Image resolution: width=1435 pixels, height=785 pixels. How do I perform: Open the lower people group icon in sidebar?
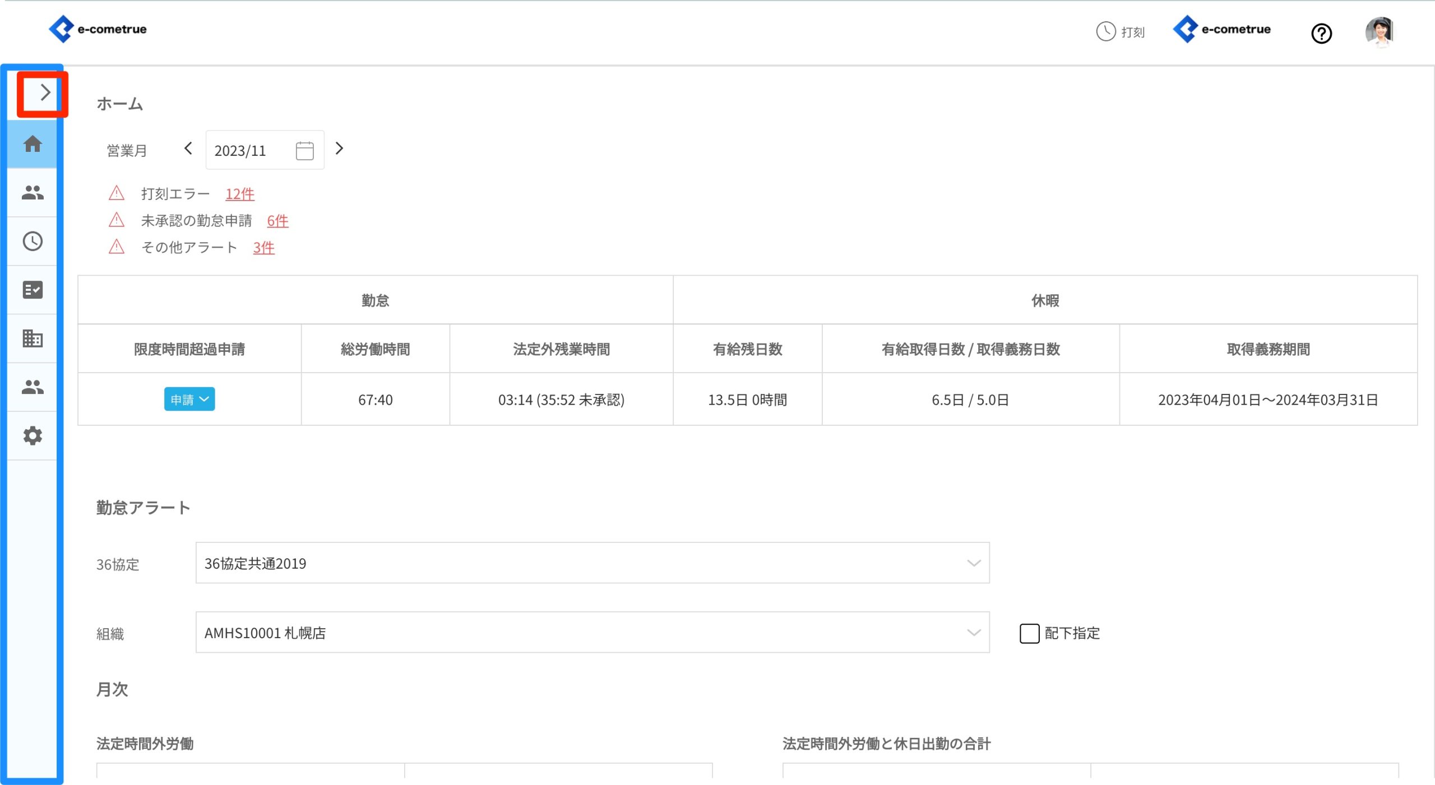coord(32,387)
